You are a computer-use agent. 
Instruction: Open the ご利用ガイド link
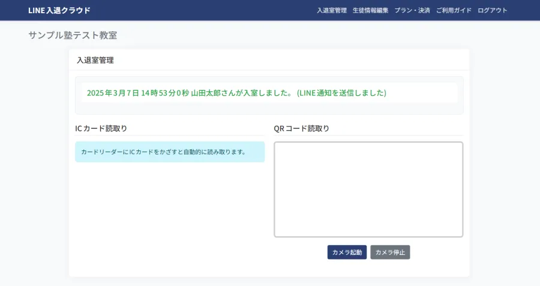tap(454, 10)
